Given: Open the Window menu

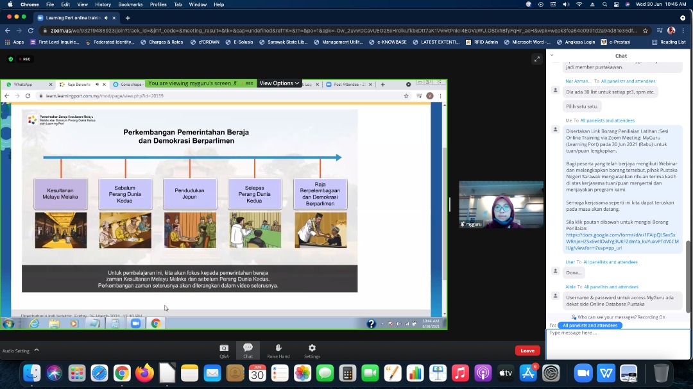Looking at the screenshot, I should pos(198,4).
